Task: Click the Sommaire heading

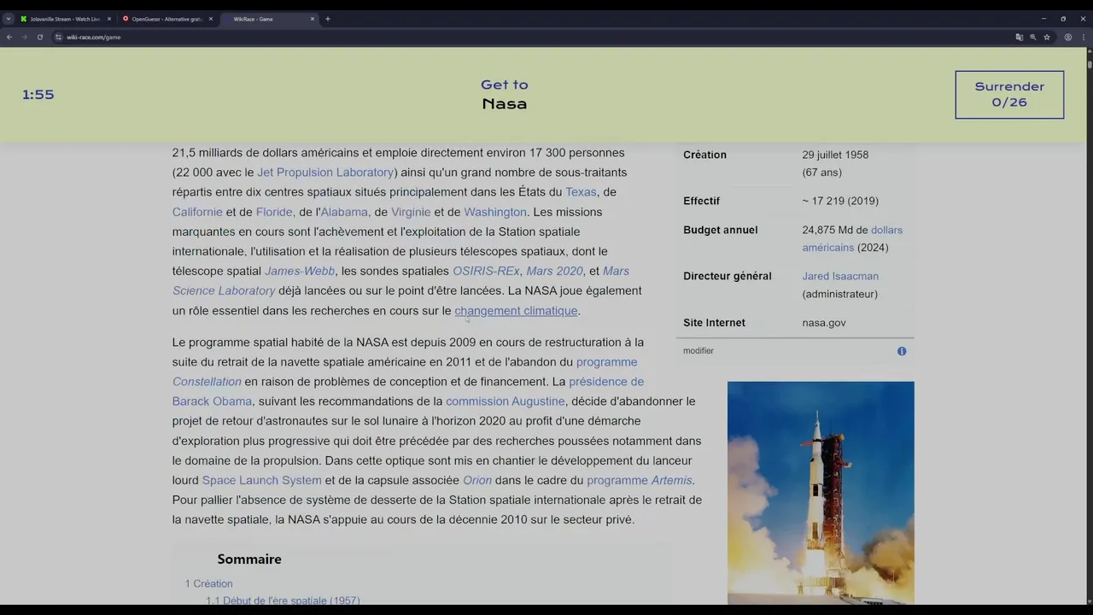Action: coord(249,559)
